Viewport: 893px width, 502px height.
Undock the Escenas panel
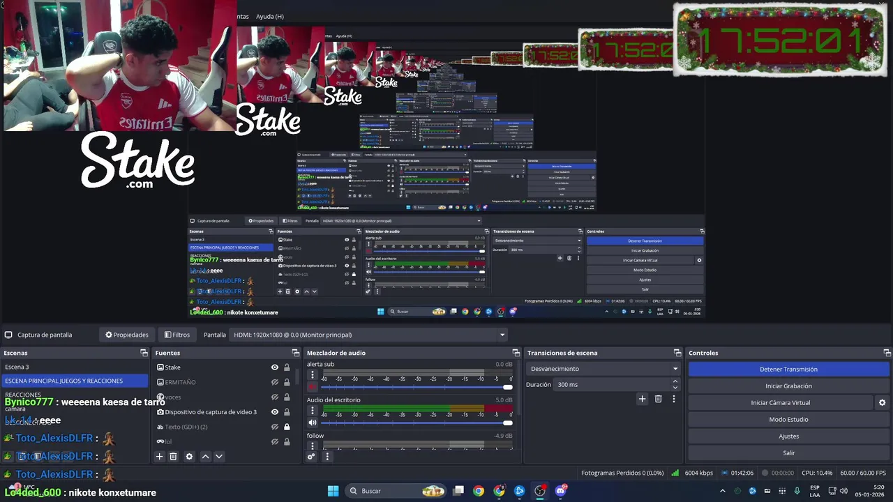(x=144, y=353)
